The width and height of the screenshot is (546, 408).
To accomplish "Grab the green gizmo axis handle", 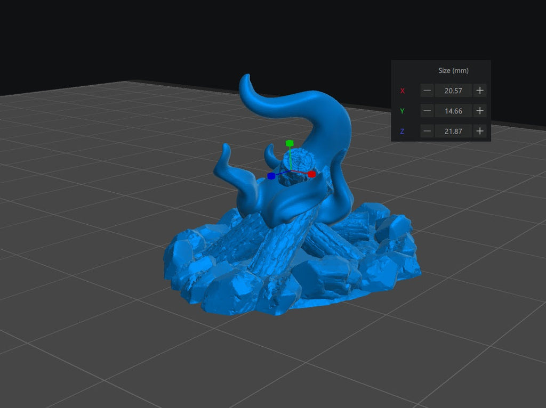I will (x=290, y=143).
